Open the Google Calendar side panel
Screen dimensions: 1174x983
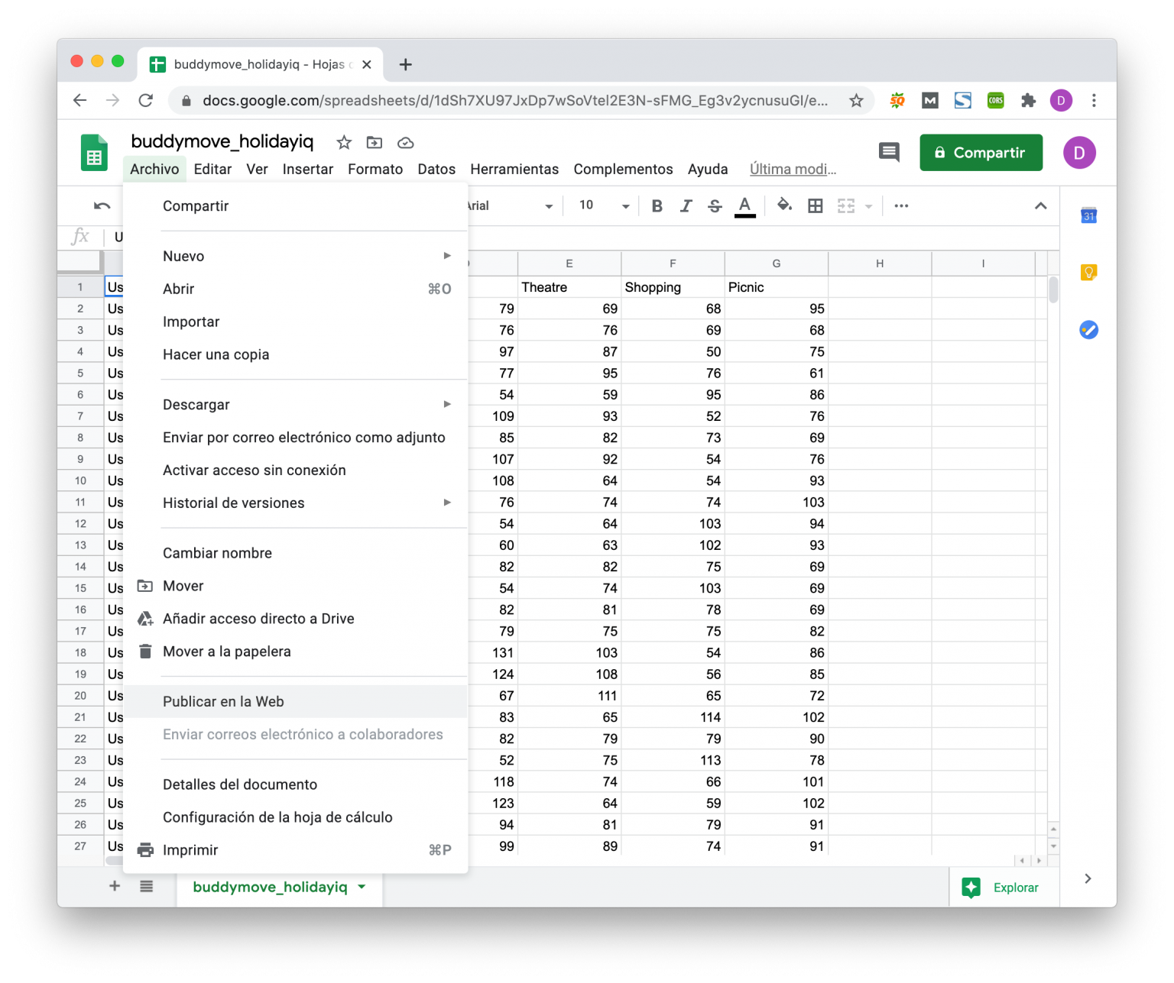1088,215
